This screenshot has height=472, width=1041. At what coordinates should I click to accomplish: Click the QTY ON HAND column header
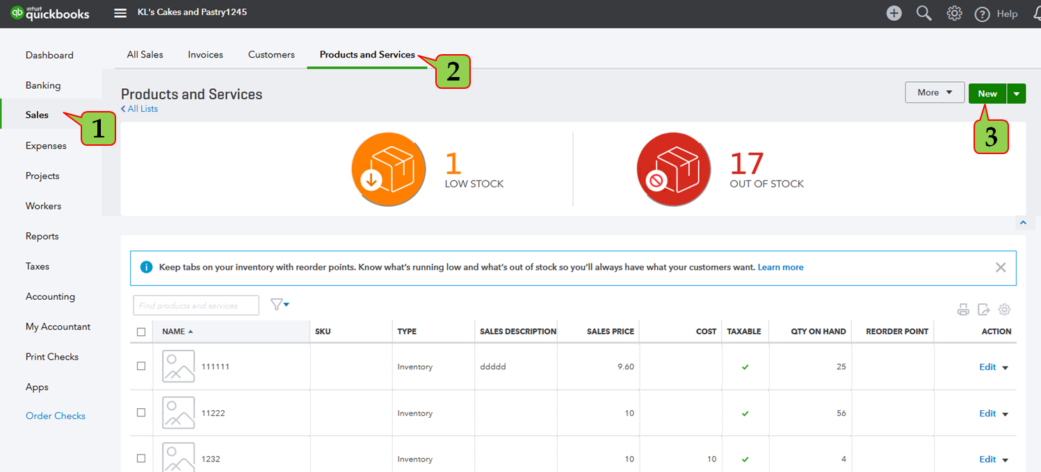818,332
